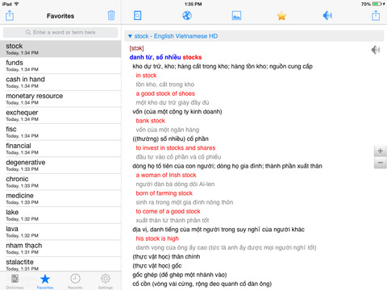Toggle the gold favorite star
The height and width of the screenshot is (290, 387).
(281, 16)
